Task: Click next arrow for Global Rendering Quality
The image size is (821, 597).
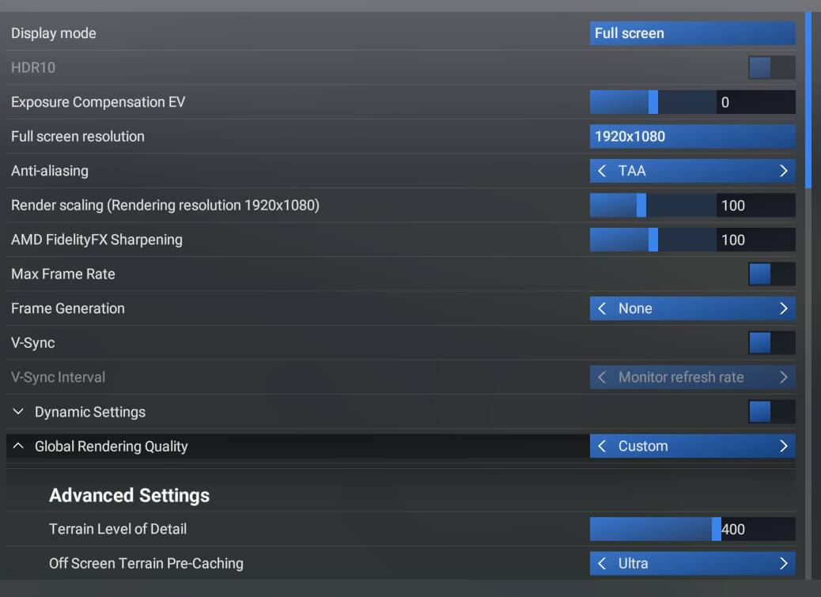Action: click(783, 446)
